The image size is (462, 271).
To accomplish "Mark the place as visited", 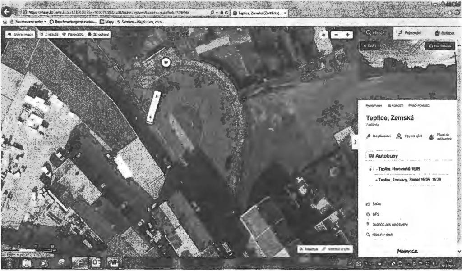I will (x=387, y=225).
